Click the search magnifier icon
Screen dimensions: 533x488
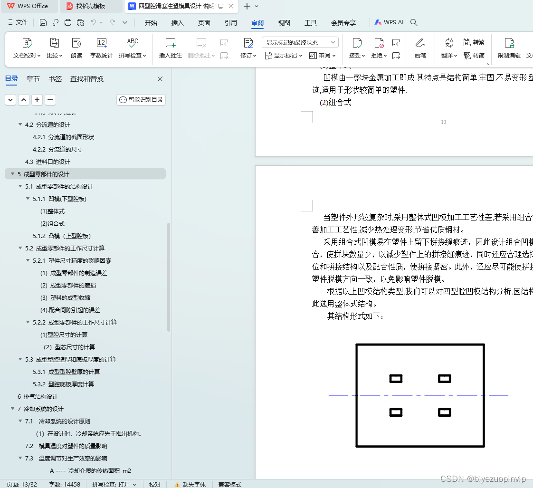point(414,22)
